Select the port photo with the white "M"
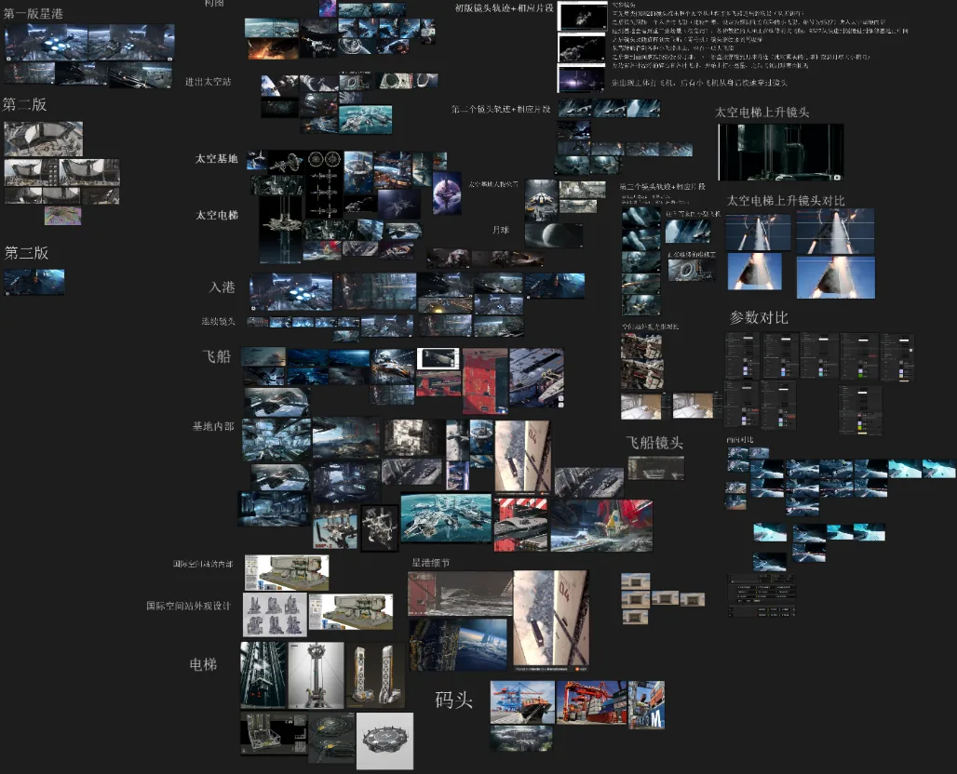Screen dimensions: 957x774 point(646,705)
